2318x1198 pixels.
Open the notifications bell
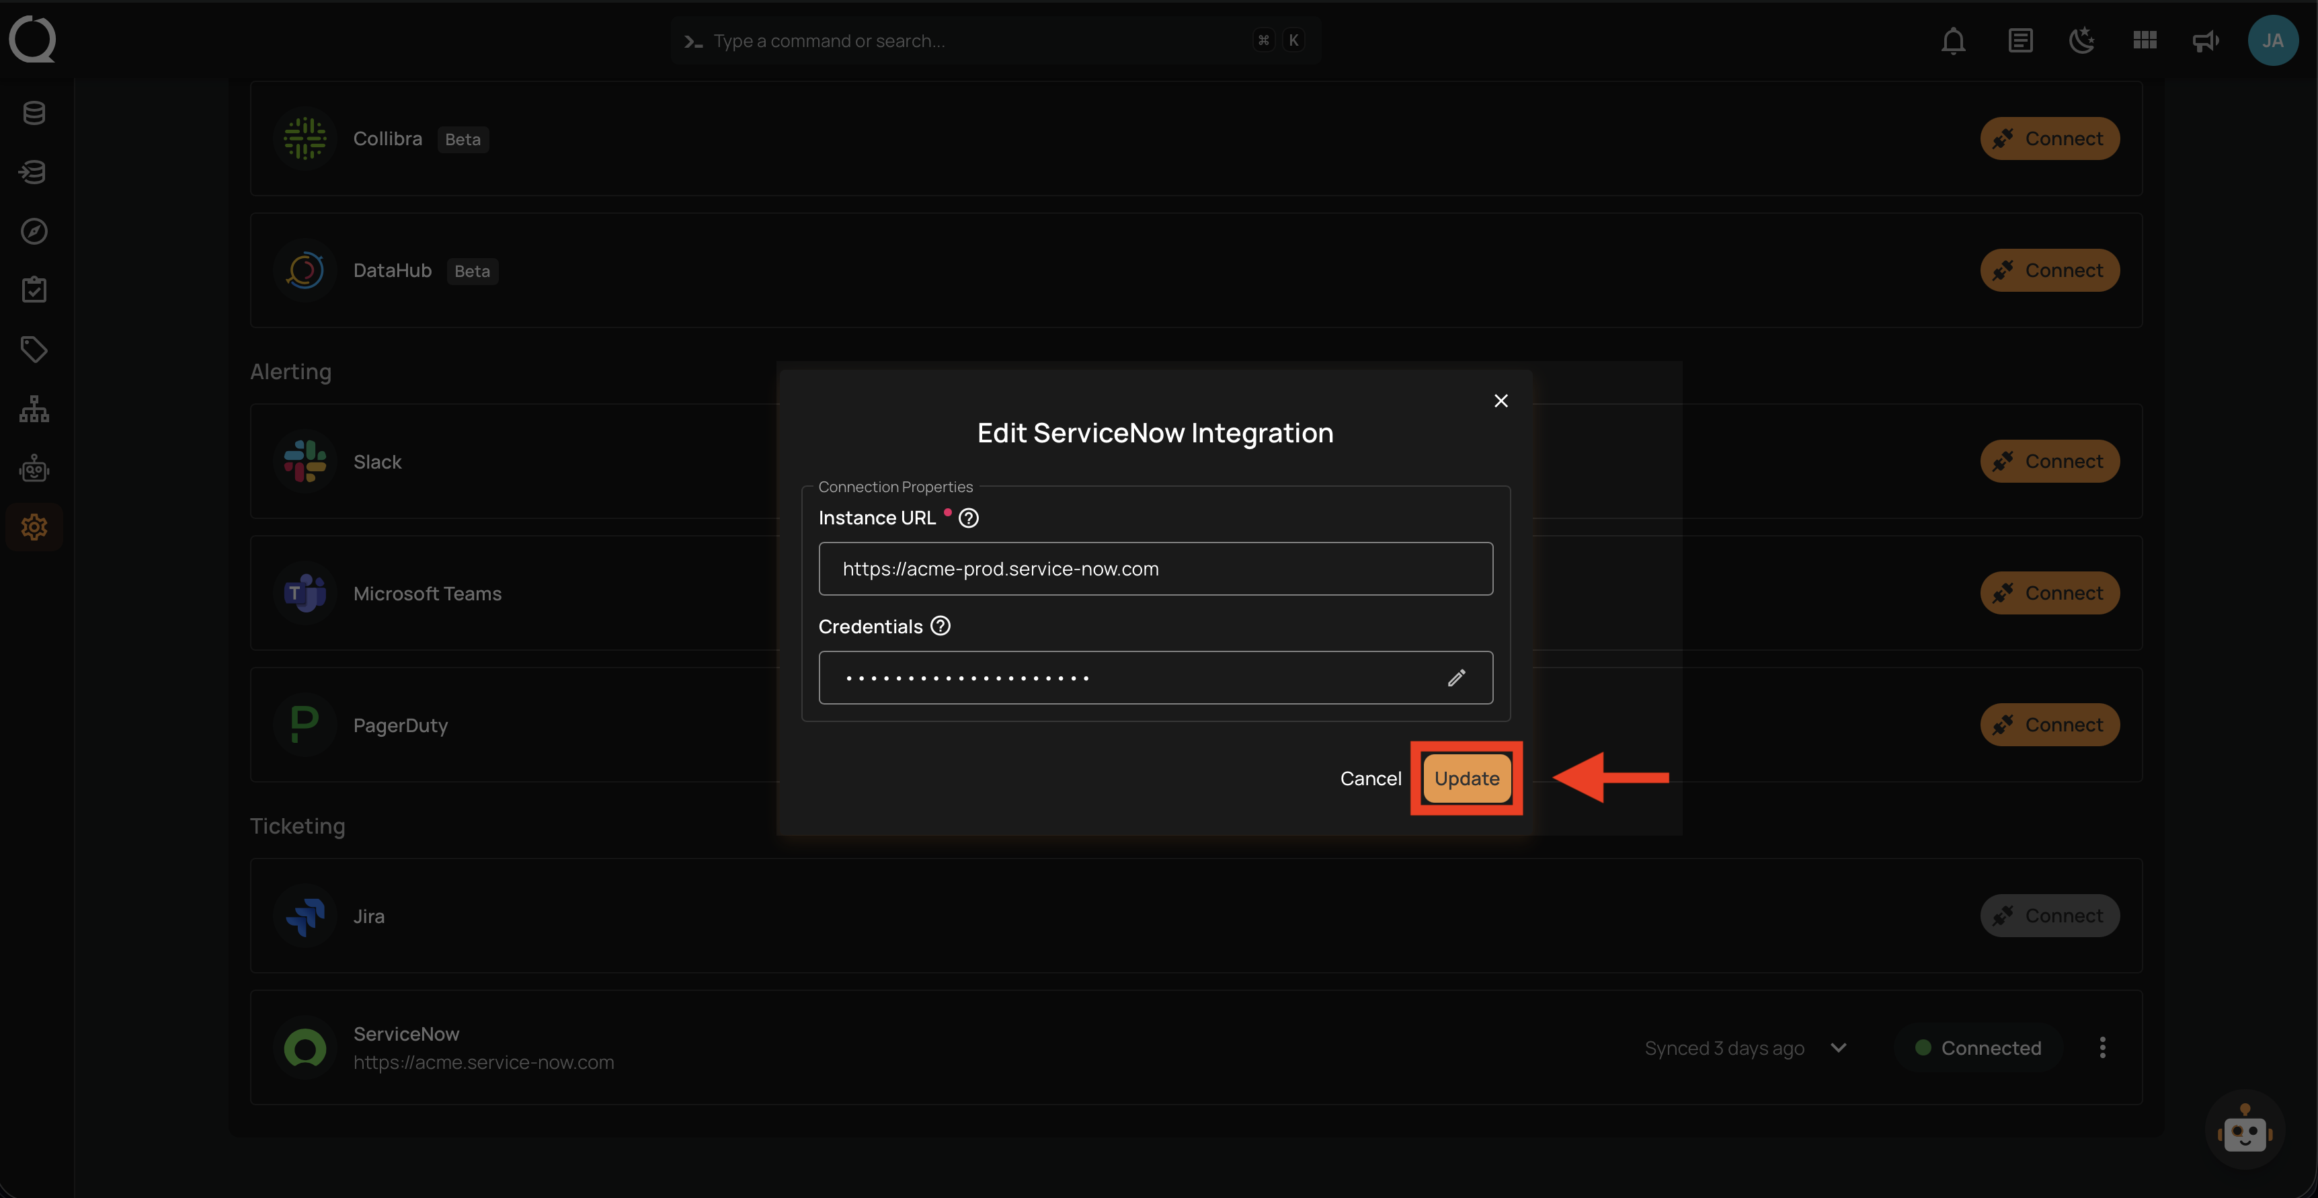point(1953,40)
